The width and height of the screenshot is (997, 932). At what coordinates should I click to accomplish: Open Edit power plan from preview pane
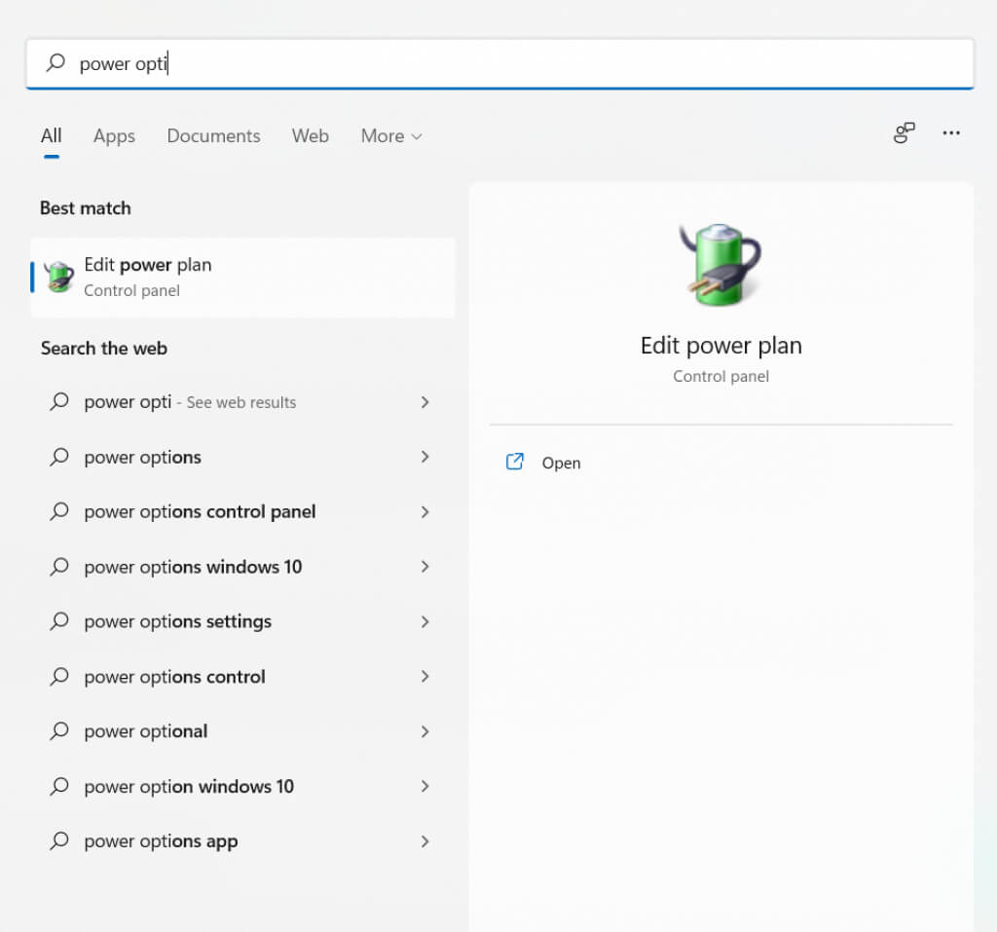tap(561, 463)
